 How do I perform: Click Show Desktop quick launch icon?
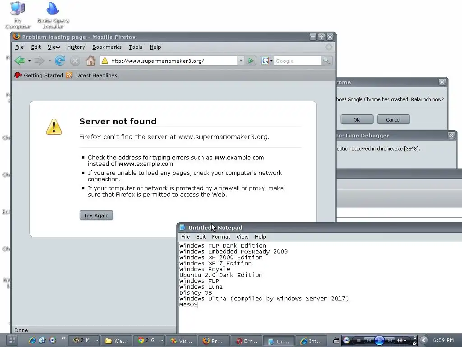[x=42, y=341]
